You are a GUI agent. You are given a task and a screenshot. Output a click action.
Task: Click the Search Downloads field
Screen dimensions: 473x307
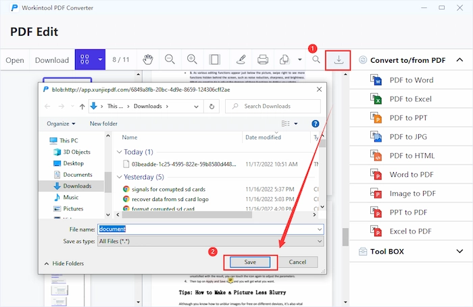pos(273,107)
